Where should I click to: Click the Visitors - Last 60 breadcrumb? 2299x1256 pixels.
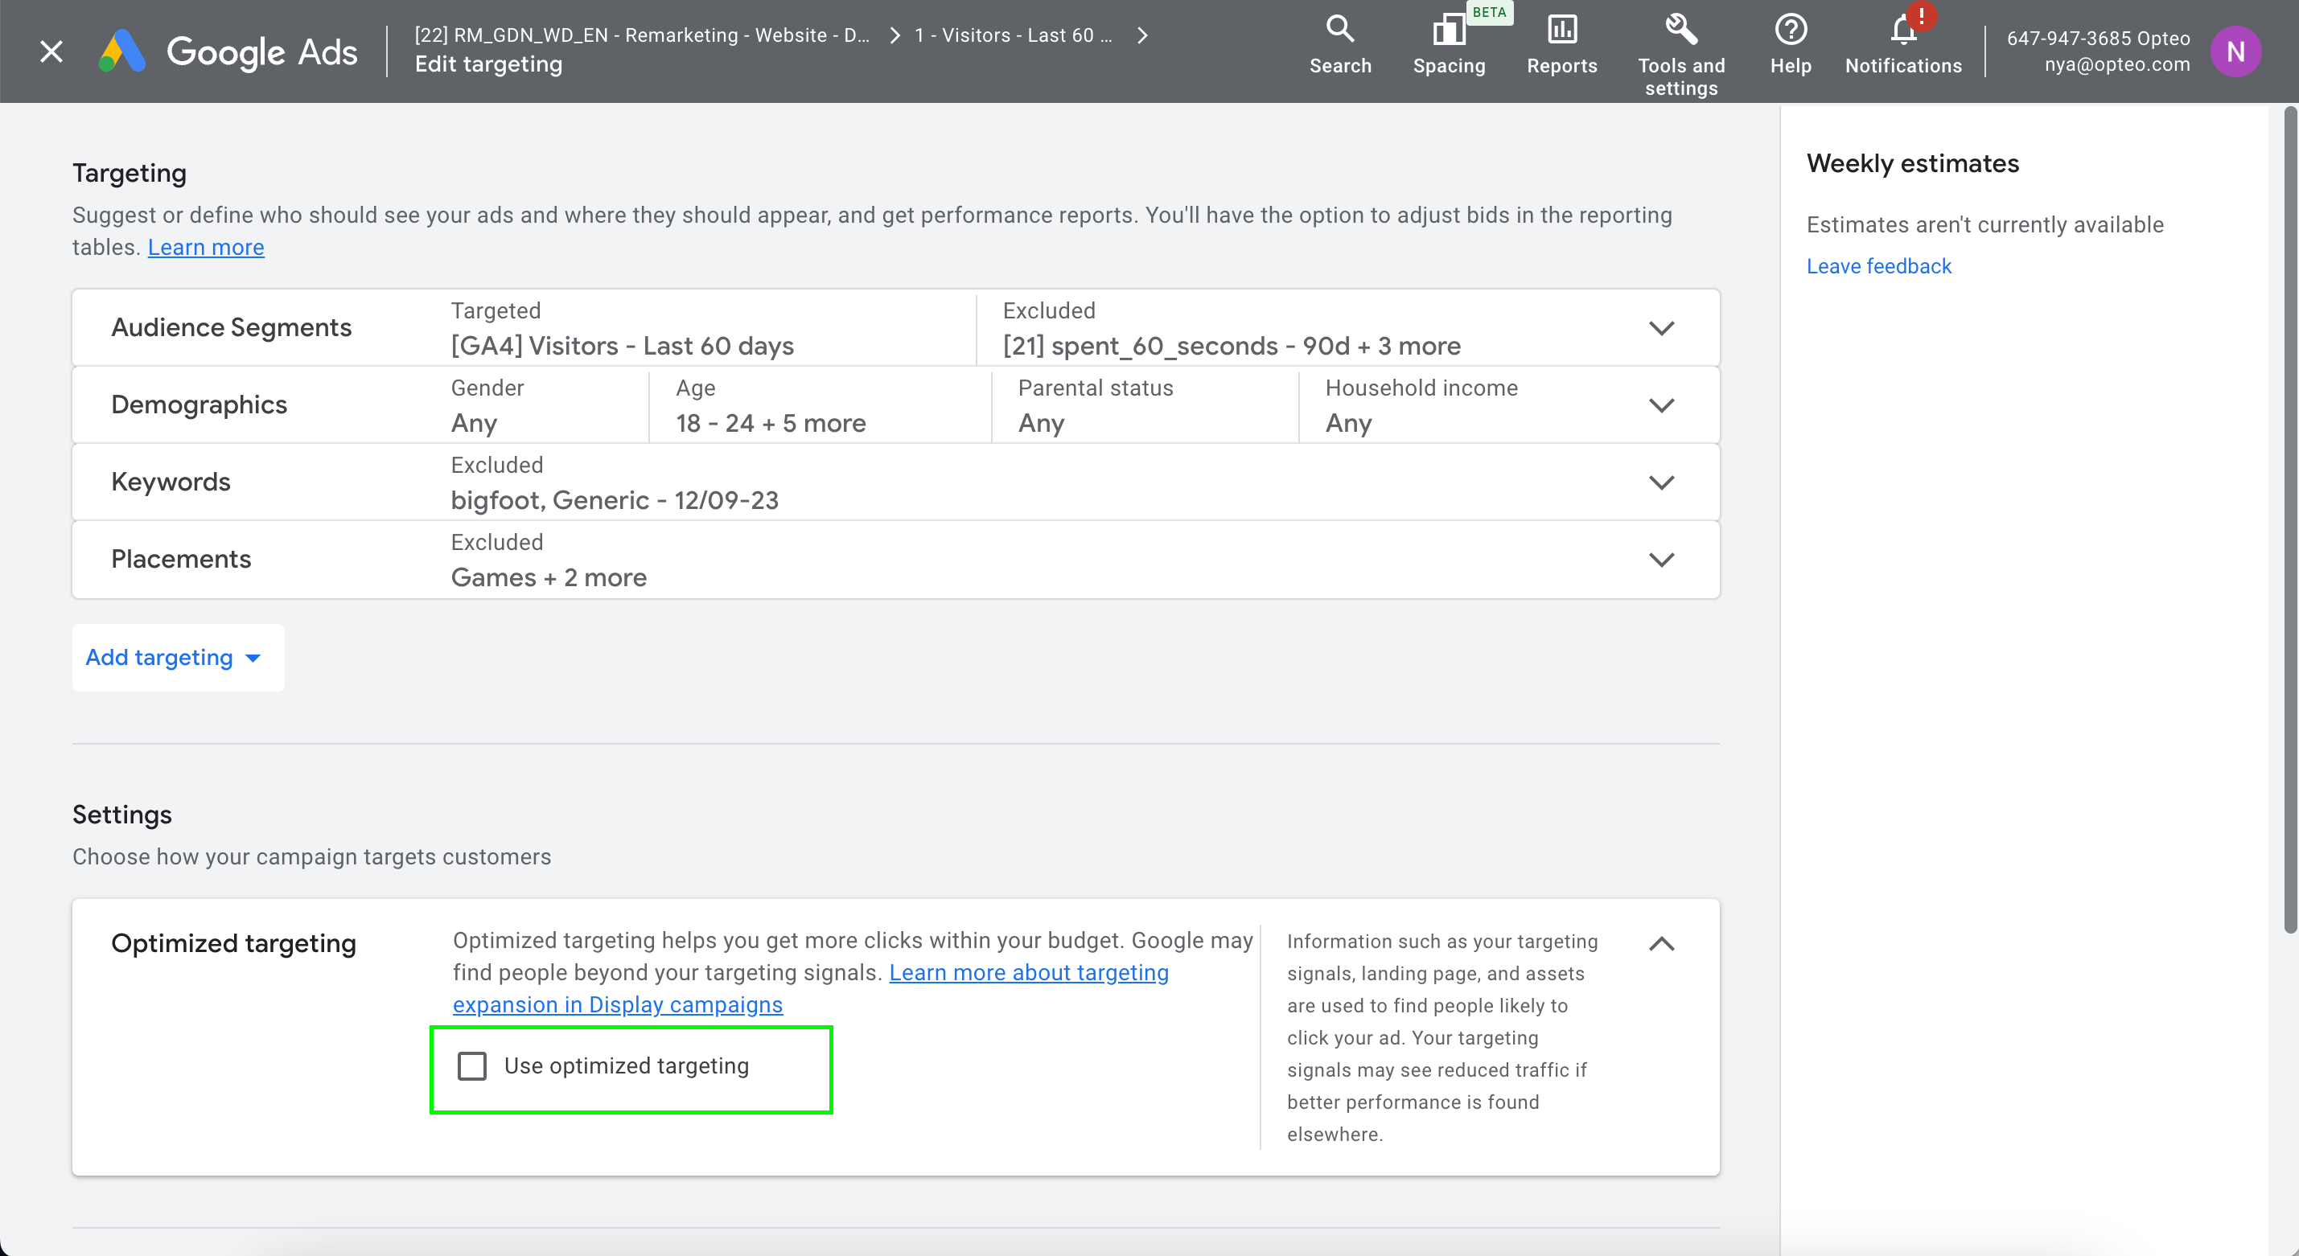(x=1013, y=35)
